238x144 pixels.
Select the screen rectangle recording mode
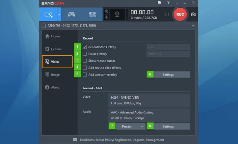(48, 14)
